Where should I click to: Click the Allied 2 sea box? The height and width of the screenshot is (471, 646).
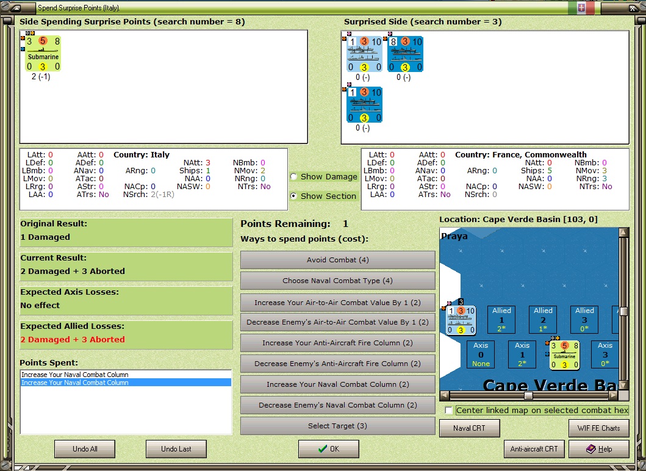pyautogui.click(x=543, y=319)
